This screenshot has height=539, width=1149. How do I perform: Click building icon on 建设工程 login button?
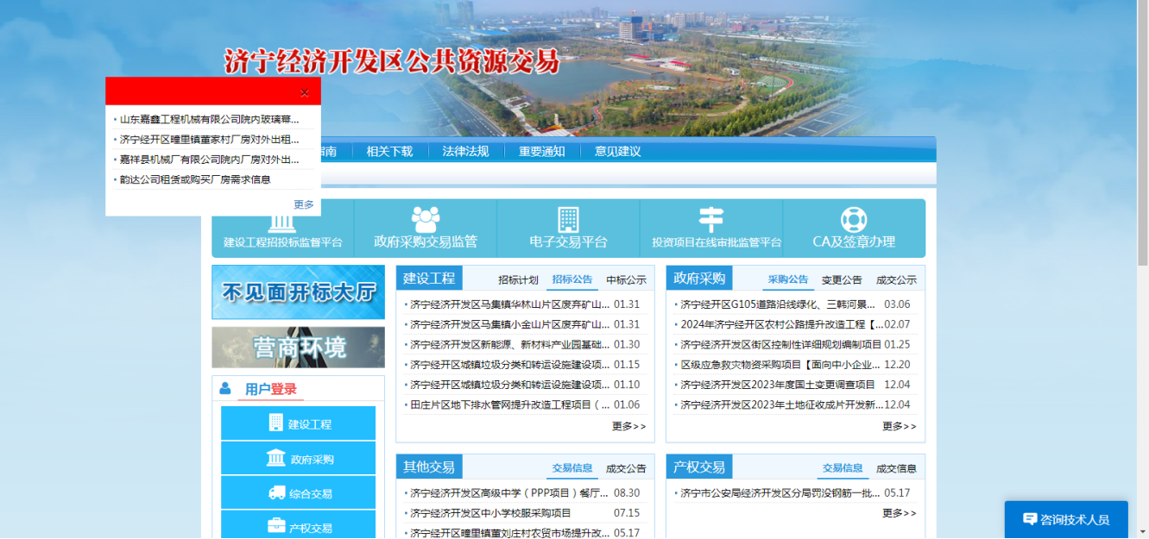point(275,423)
